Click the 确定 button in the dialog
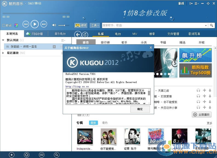The image size is (217, 158). [140, 109]
